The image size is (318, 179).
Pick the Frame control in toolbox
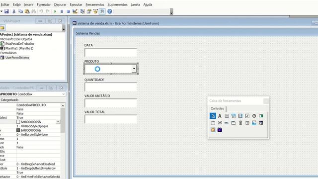pos(213,123)
